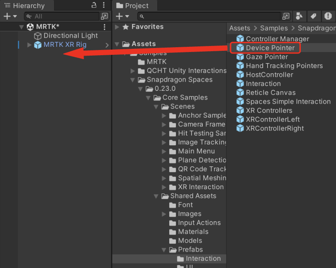Select the HostController prefab
The height and width of the screenshot is (268, 336).
point(265,75)
